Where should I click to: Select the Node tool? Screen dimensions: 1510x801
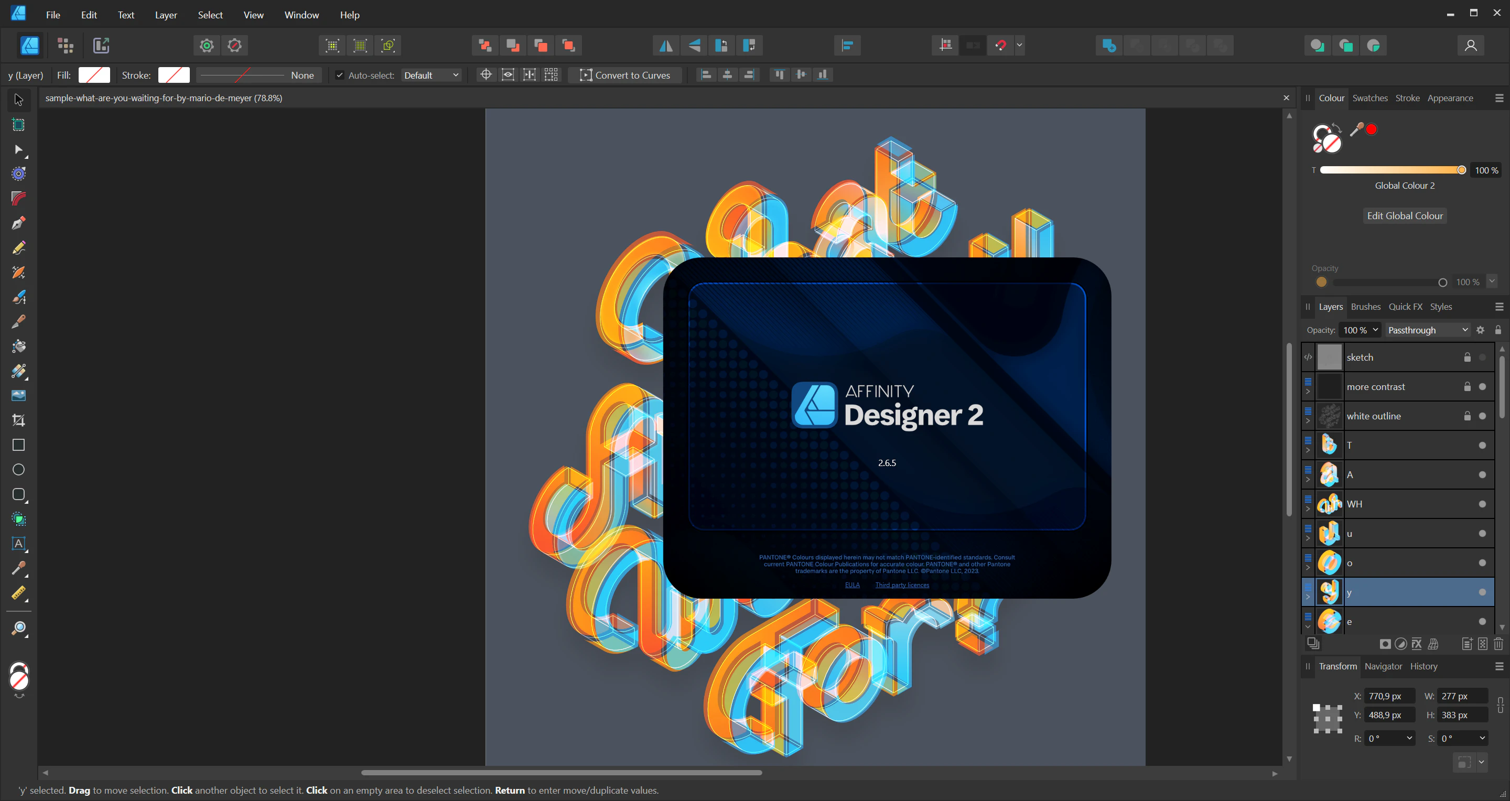pyautogui.click(x=18, y=150)
